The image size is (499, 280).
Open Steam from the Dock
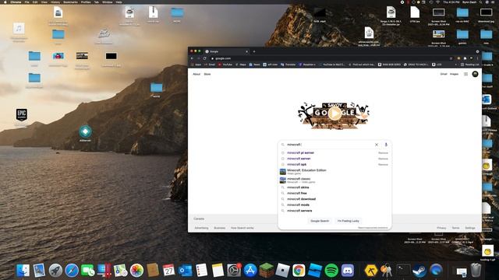419,271
